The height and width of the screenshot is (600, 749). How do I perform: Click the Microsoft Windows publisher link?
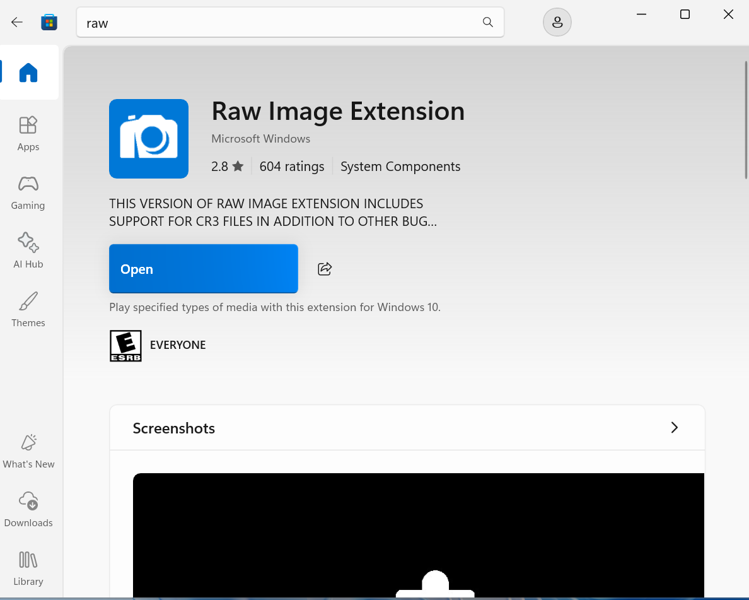pyautogui.click(x=261, y=139)
